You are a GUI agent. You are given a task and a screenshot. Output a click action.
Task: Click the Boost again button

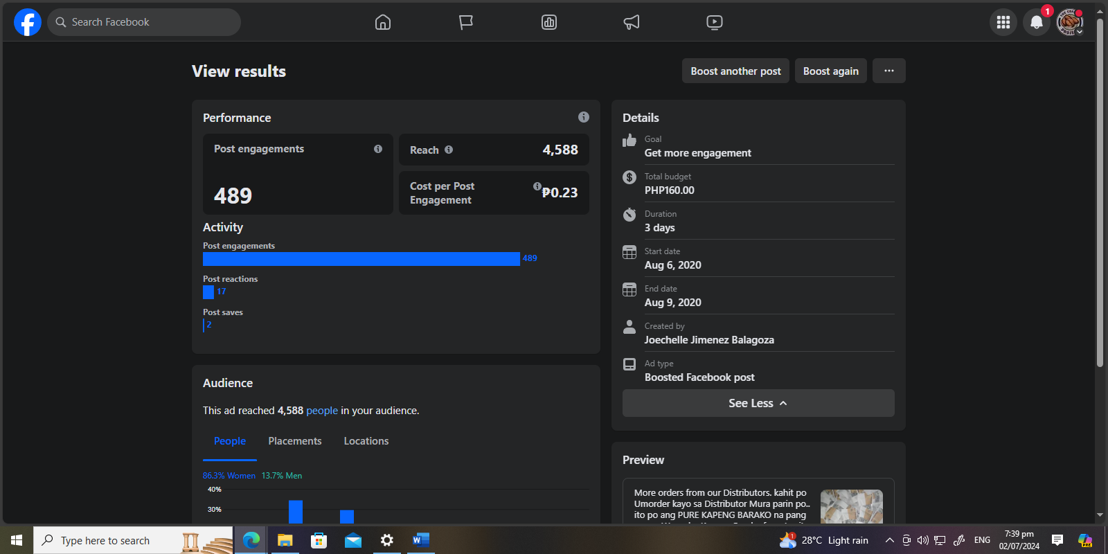click(x=831, y=71)
